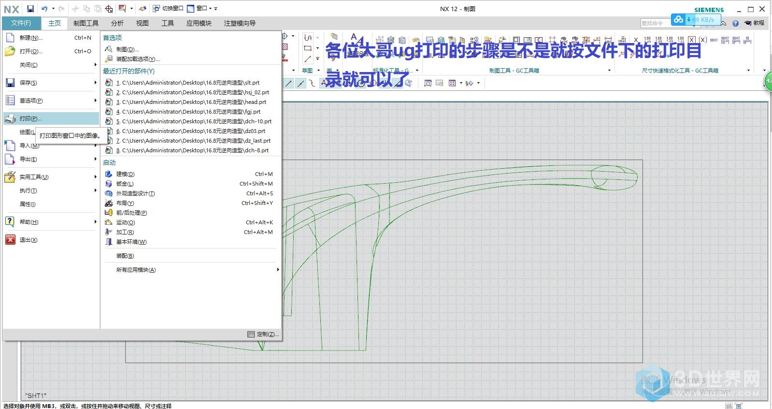This screenshot has height=409, width=772.
Task: Click the Help (帮助) question mark icon
Action: pyautogui.click(x=10, y=222)
